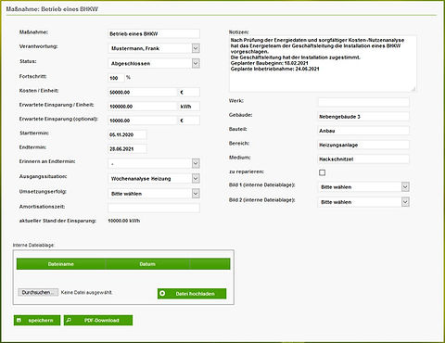
Task: Click the Fortschritt percent field
Action: coord(116,78)
